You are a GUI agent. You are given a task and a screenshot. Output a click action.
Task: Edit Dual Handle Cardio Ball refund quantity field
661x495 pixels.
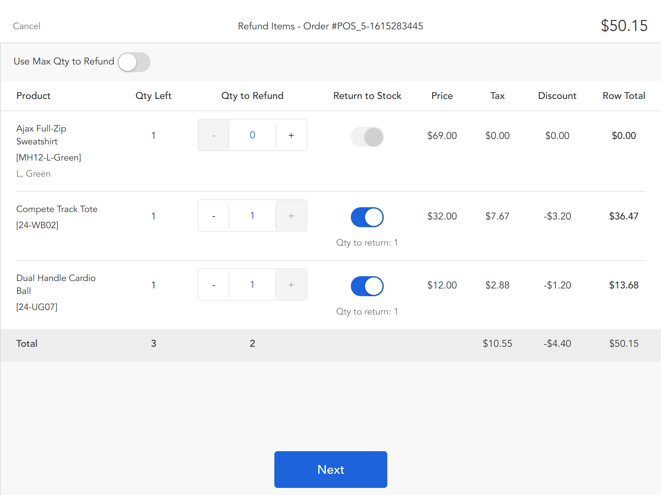252,285
